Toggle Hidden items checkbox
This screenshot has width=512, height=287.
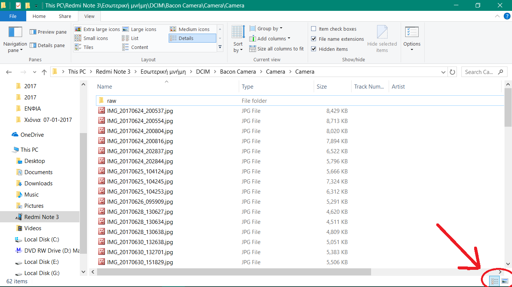(314, 49)
